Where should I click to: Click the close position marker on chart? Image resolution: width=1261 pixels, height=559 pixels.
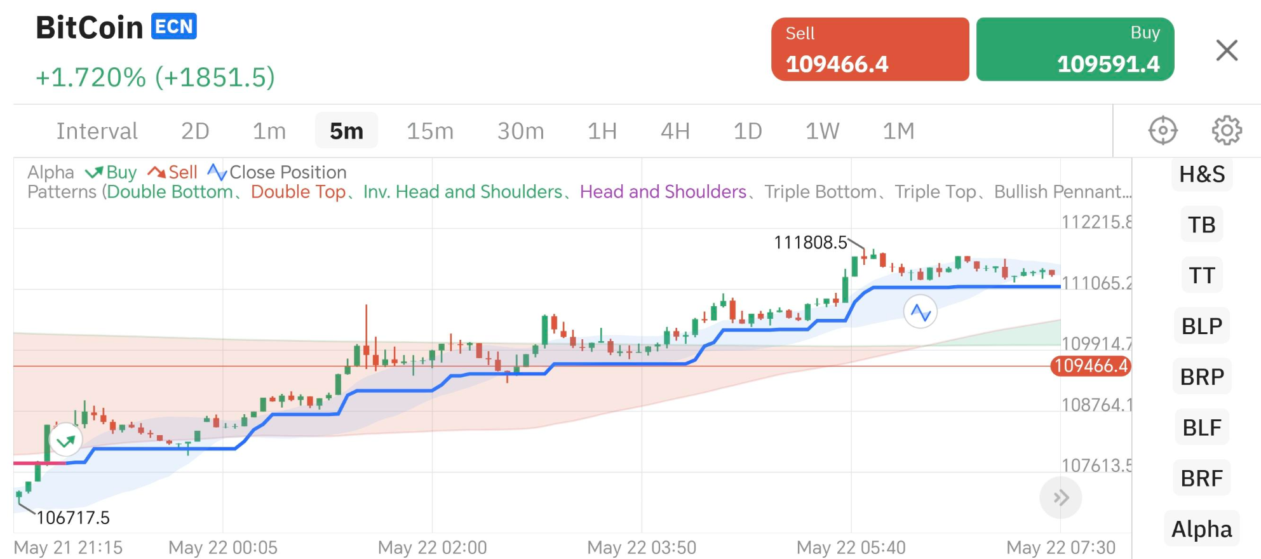point(920,312)
